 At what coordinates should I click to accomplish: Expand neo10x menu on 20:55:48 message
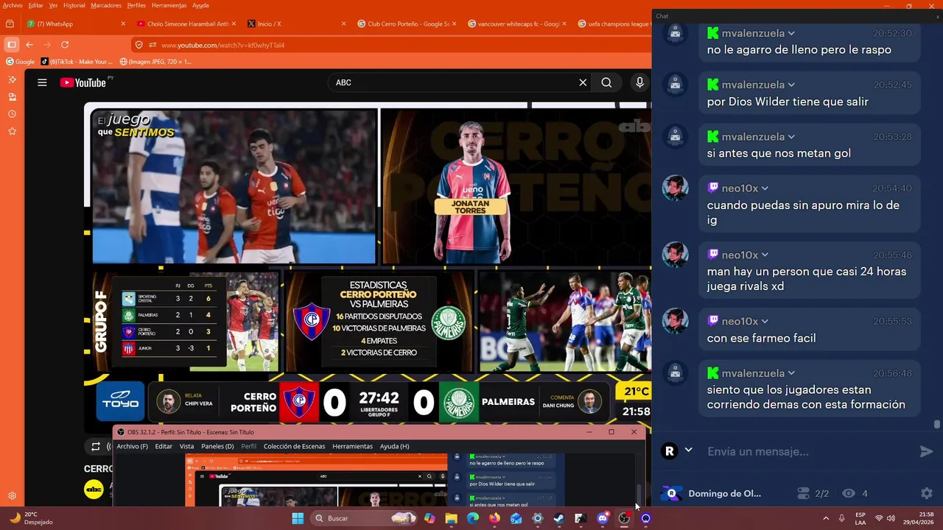coord(765,255)
